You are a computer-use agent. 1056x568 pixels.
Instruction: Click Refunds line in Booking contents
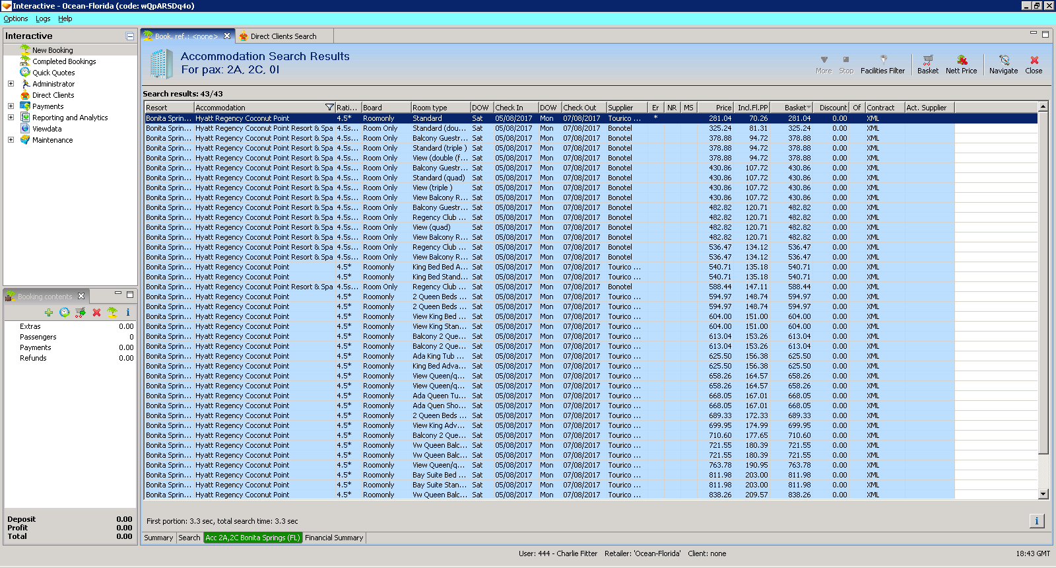click(70, 358)
